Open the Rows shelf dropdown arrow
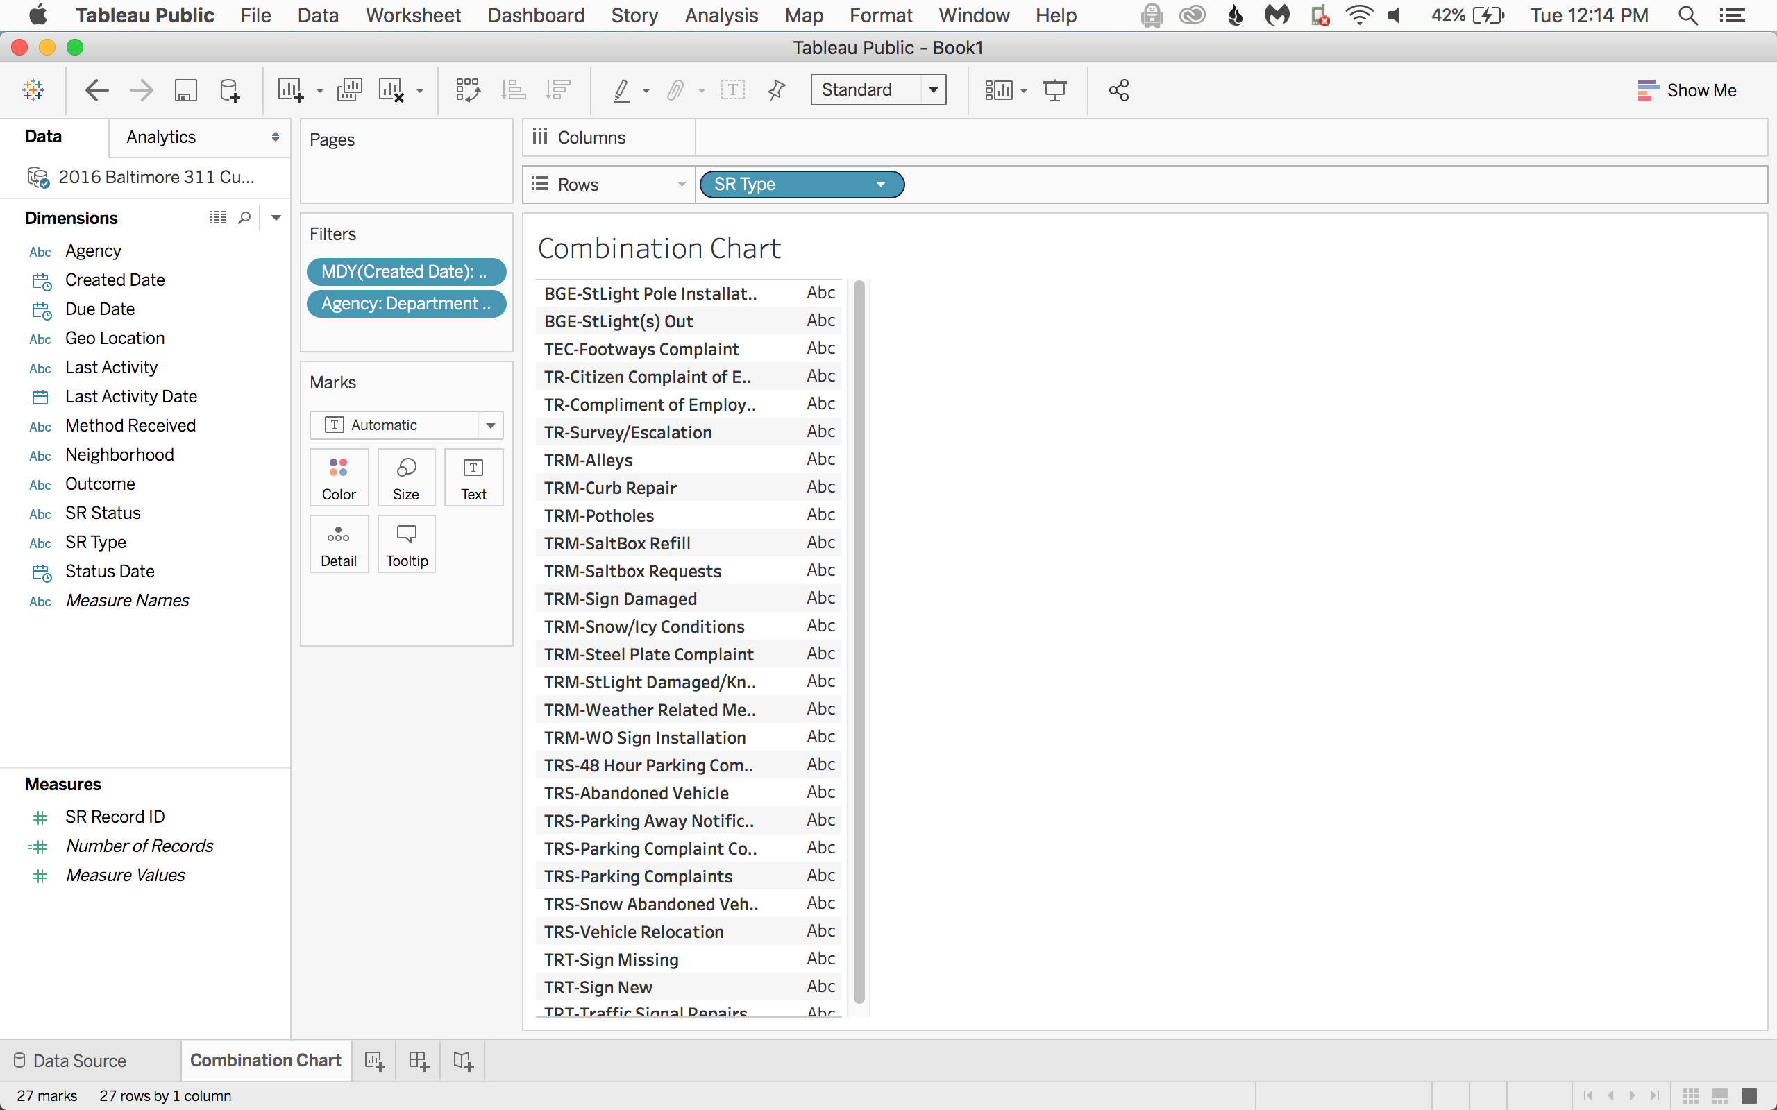 (682, 185)
